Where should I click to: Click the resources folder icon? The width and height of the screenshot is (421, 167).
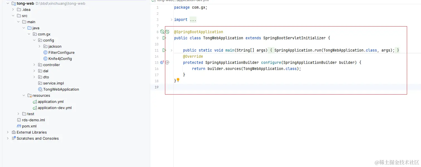click(x=30, y=96)
